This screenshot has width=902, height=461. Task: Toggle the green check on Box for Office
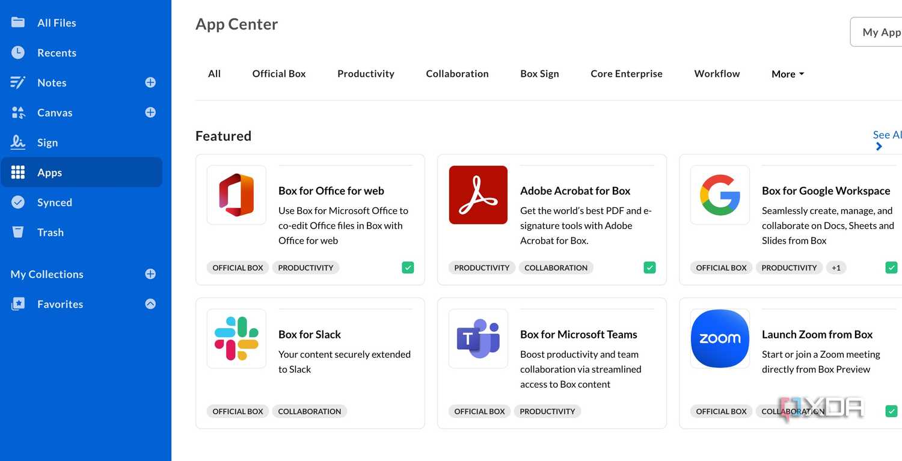(x=408, y=267)
